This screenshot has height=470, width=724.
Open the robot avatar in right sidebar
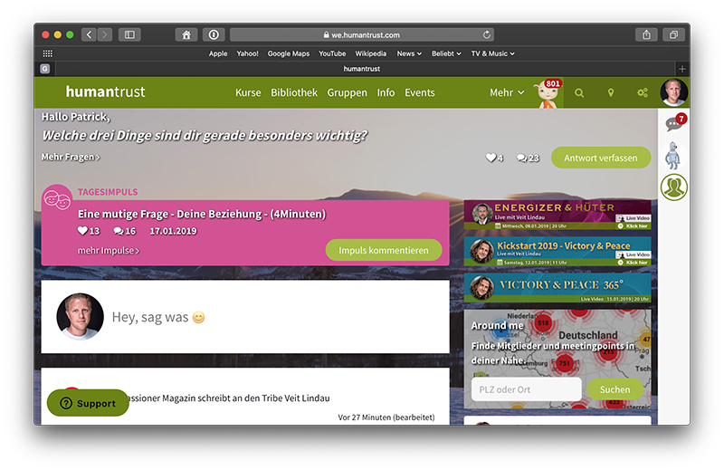point(673,156)
